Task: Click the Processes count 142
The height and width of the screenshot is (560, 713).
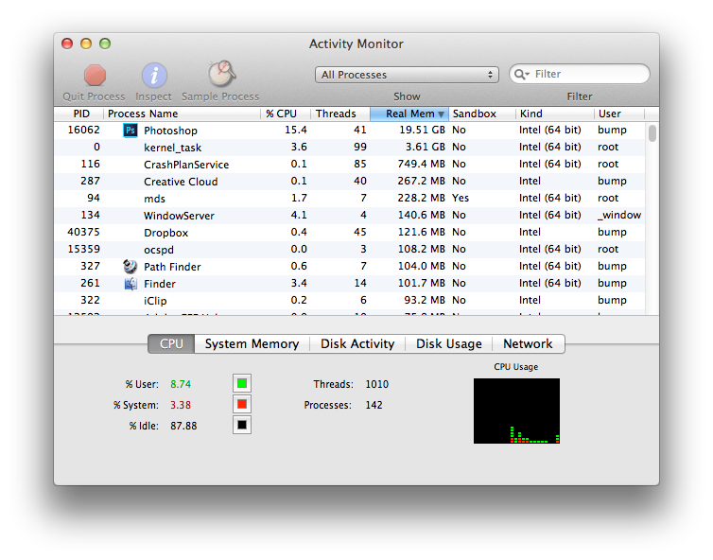Action: pyautogui.click(x=374, y=405)
